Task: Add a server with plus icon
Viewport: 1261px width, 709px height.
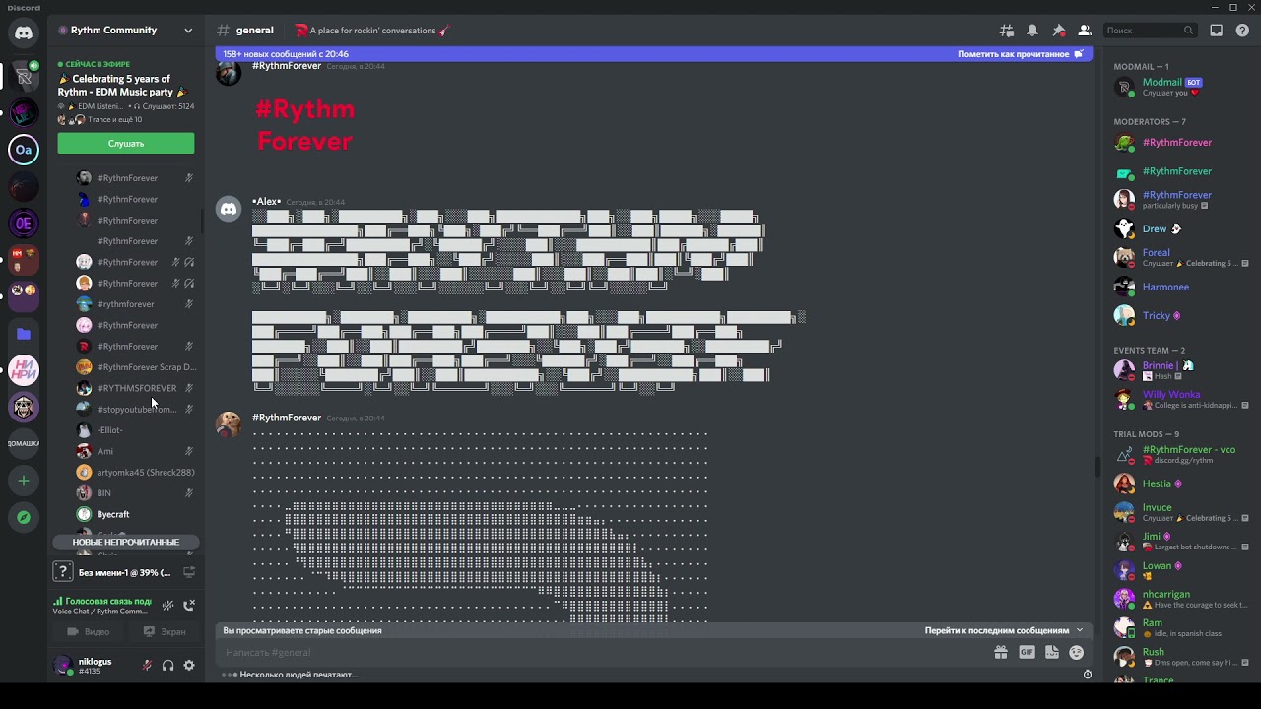Action: pos(24,481)
